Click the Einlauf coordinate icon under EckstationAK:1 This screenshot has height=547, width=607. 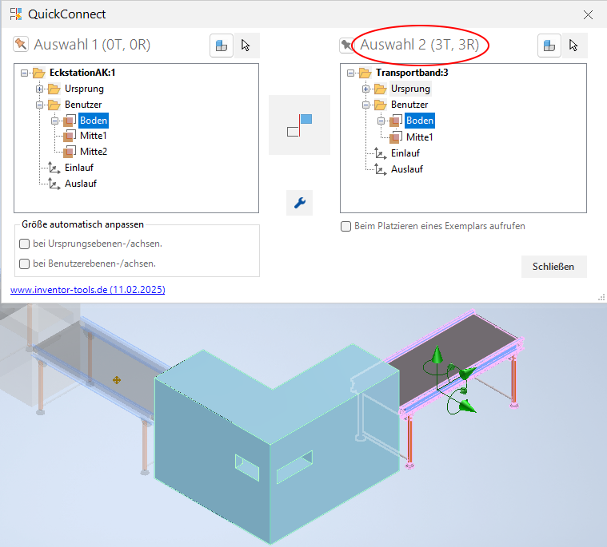pyautogui.click(x=54, y=168)
